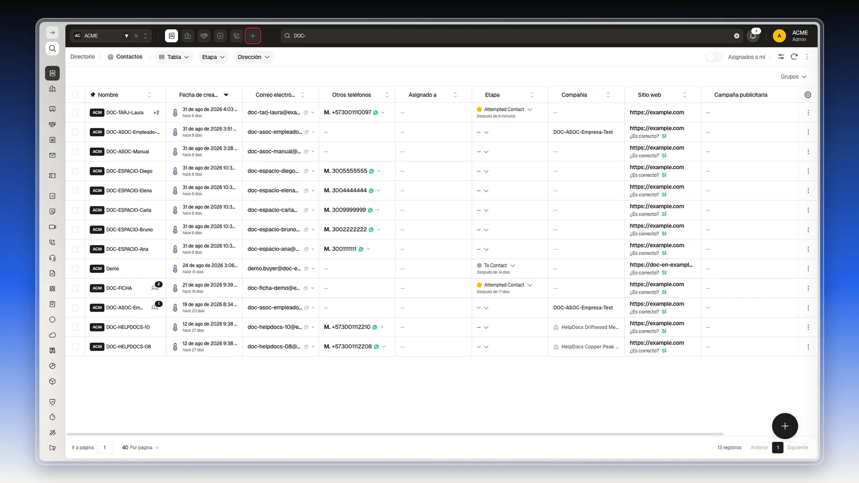The width and height of the screenshot is (859, 483).
Task: Click Siguiente pagination button
Action: [797, 448]
